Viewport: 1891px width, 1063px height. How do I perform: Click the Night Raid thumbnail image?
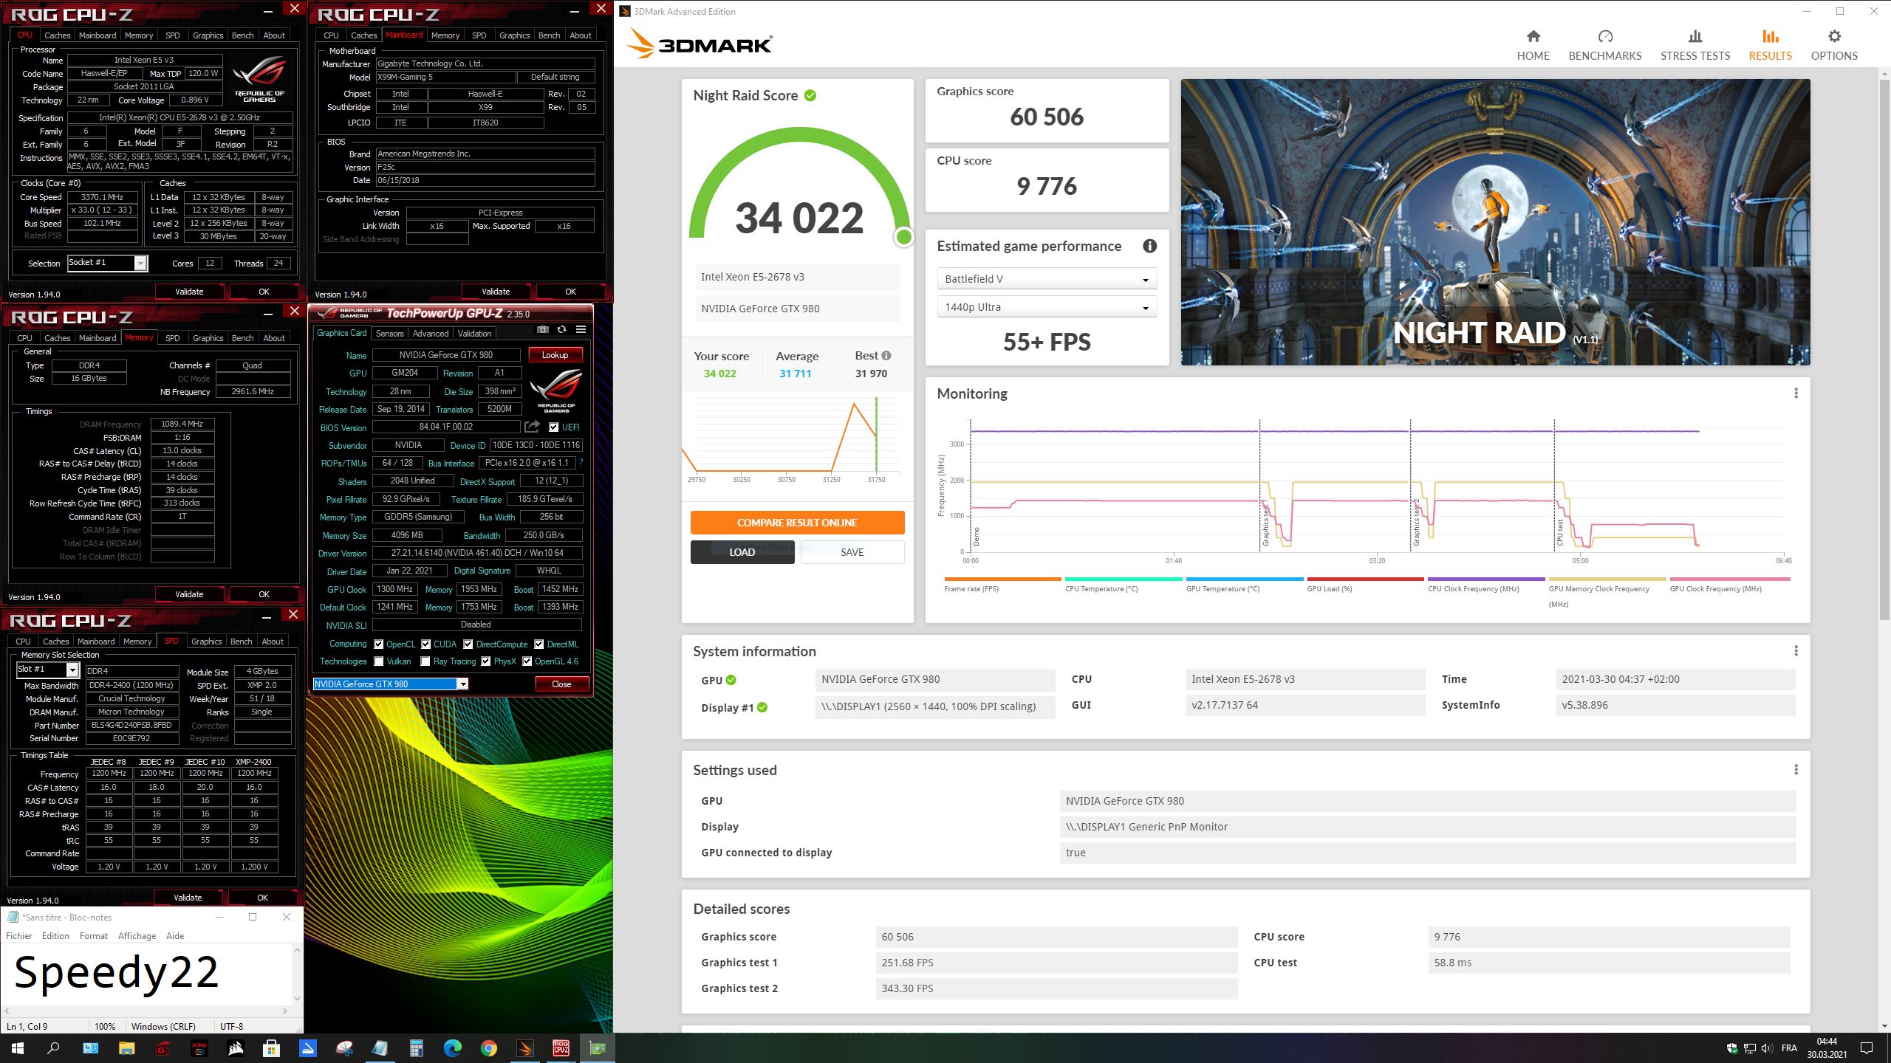(x=1495, y=222)
